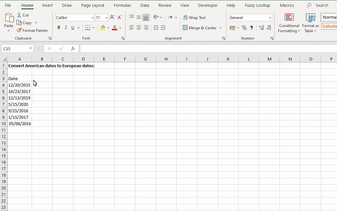Click the Format Painter tool
Screen dimensions: 337x211
point(32,30)
